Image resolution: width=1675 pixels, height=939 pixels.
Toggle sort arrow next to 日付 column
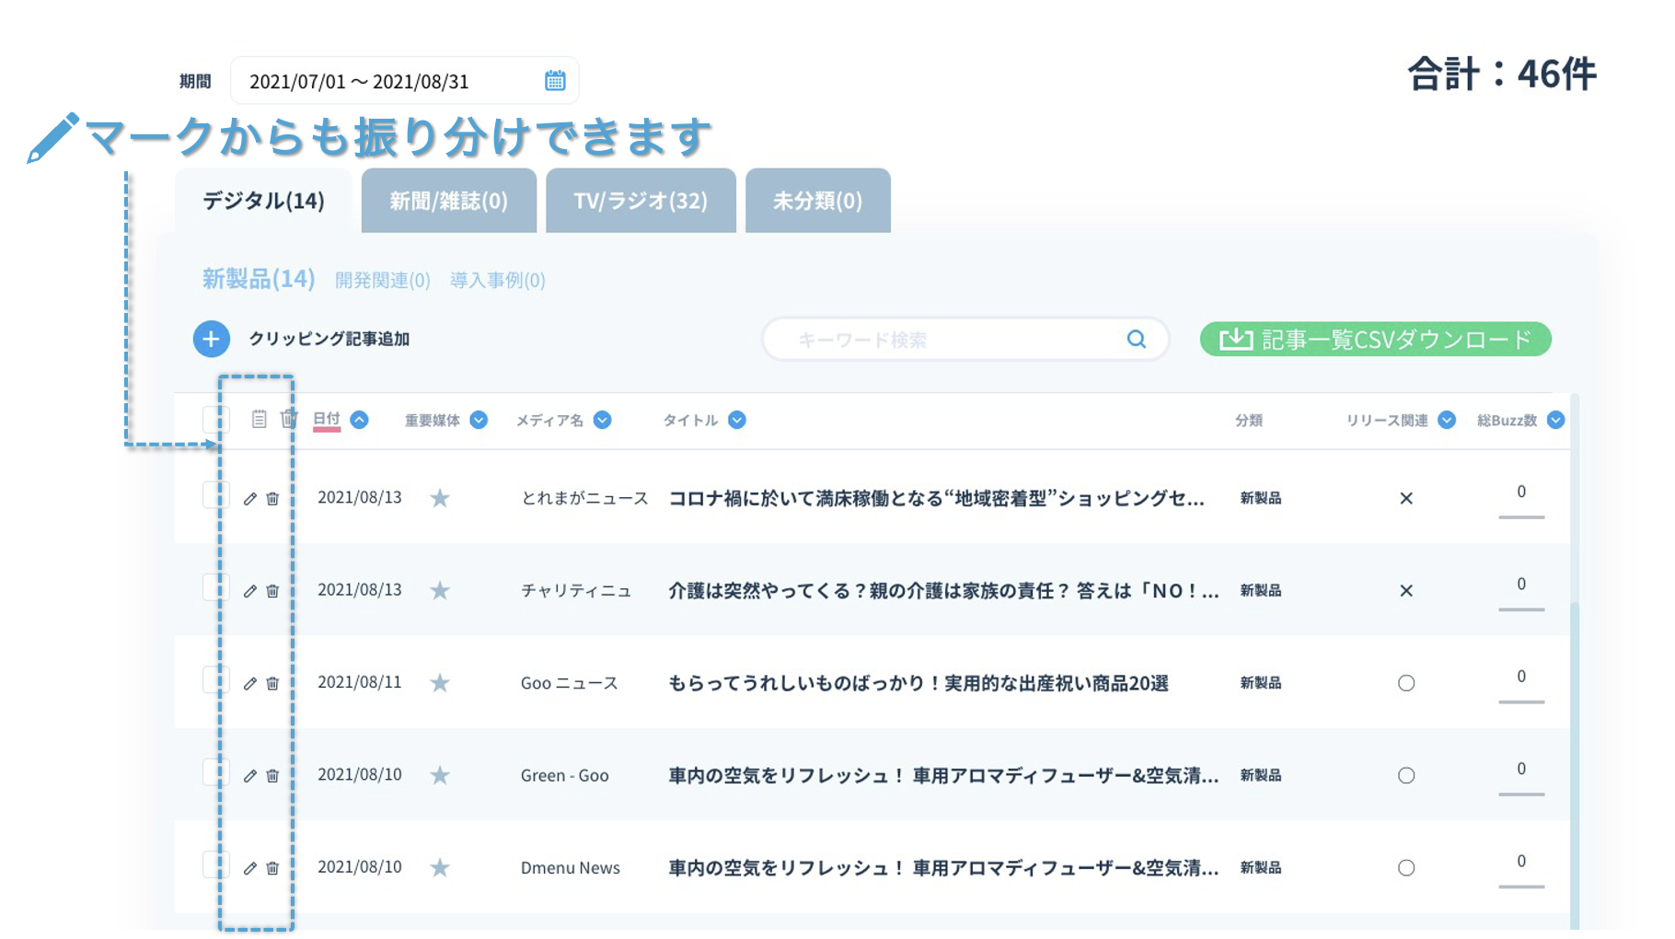(x=360, y=420)
